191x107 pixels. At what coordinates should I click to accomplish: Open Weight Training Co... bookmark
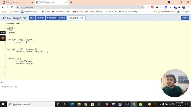click(30, 12)
